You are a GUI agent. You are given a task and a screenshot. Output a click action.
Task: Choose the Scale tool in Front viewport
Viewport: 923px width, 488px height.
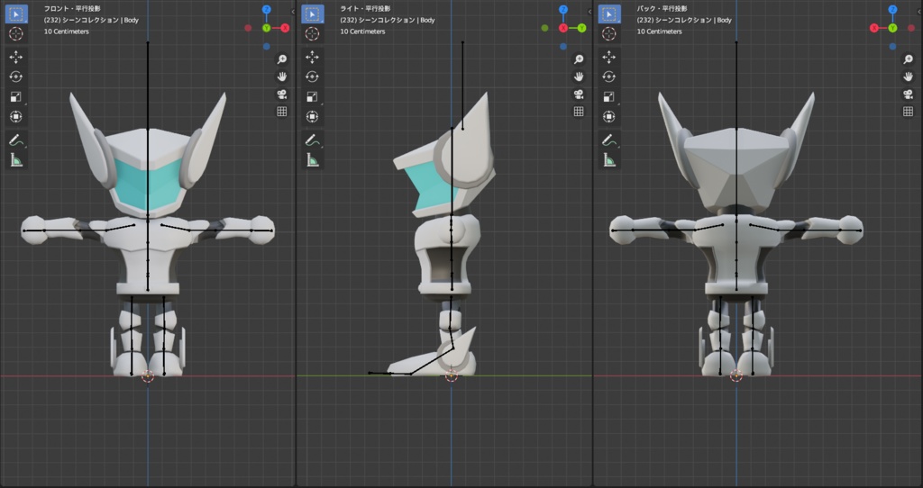(16, 96)
